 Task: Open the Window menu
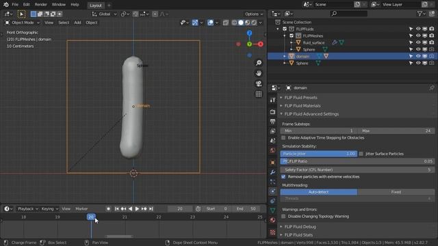click(x=59, y=5)
